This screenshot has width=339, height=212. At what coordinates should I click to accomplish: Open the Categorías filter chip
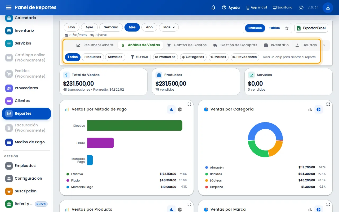tap(193, 57)
